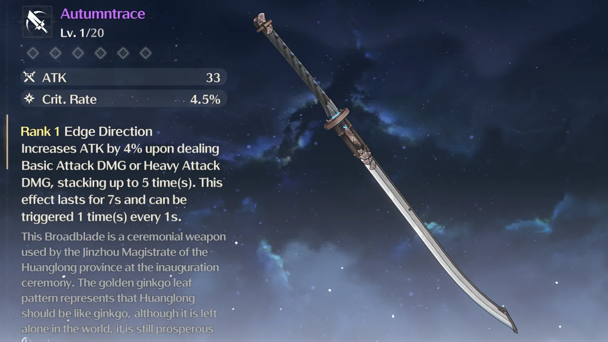Click the Rank 1 Edge Direction heading
This screenshot has height=342, width=608.
[x=87, y=132]
